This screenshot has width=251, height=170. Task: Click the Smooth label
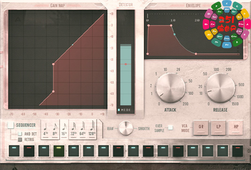tap(144, 128)
